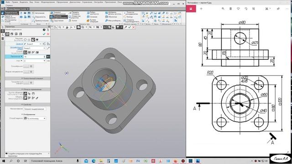292x164 pixels.
Task: Open the Моделирование menu
Action: [47, 2]
